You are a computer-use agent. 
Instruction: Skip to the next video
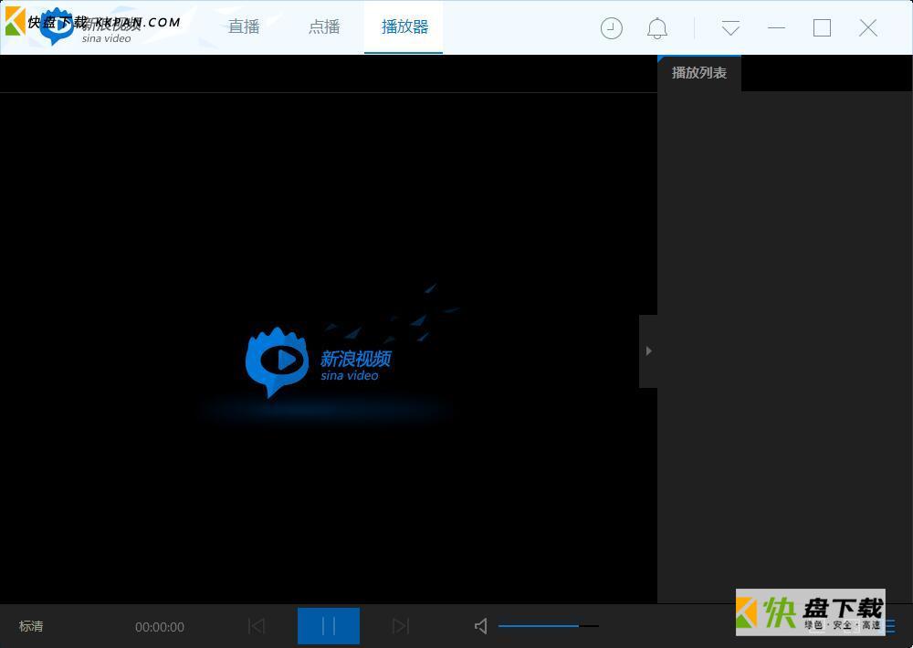(x=401, y=626)
